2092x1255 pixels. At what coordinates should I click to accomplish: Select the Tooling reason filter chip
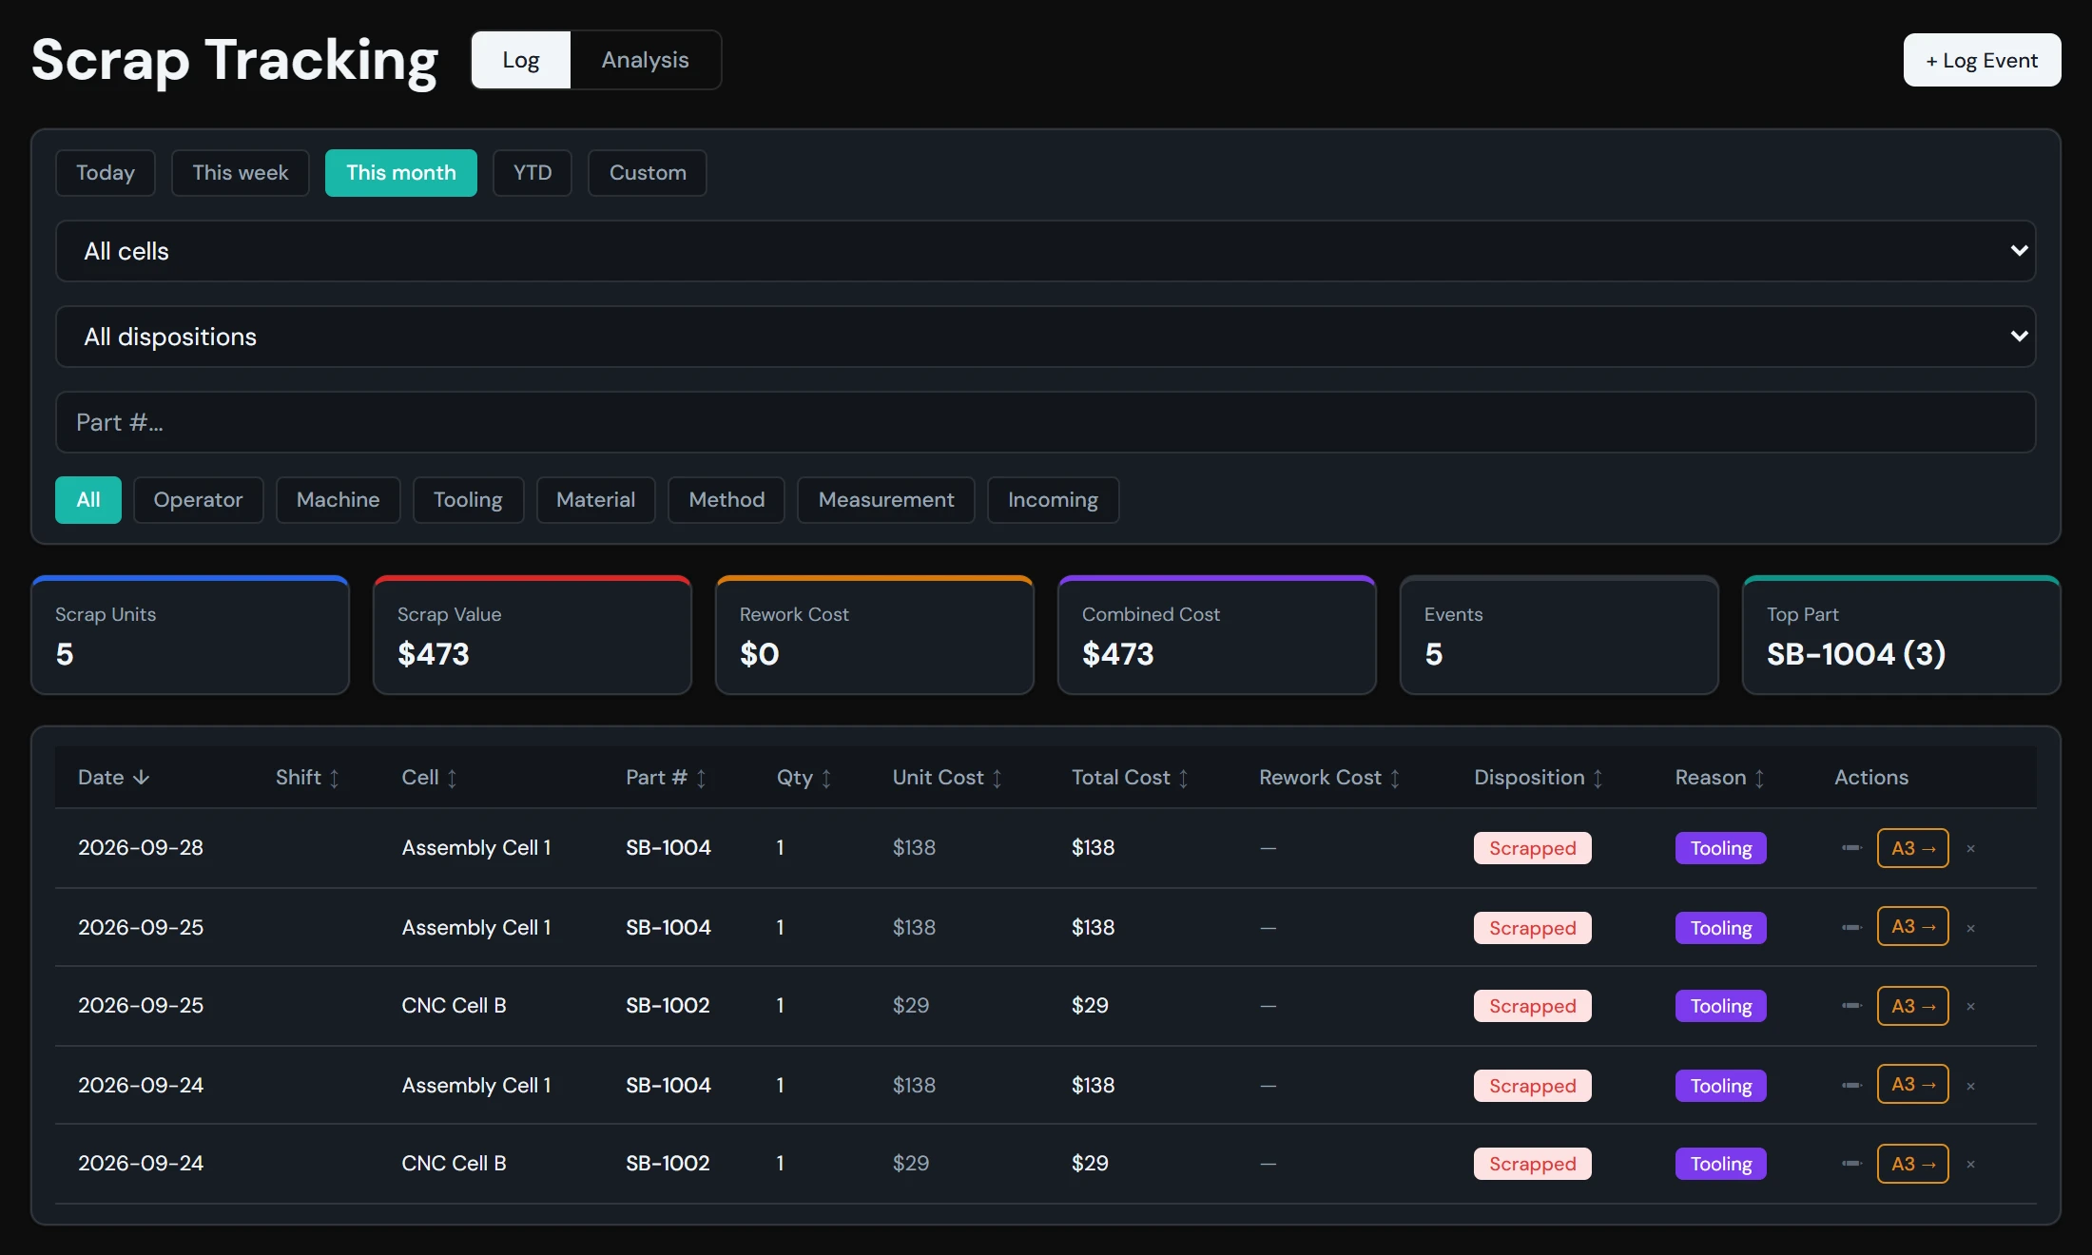click(468, 500)
